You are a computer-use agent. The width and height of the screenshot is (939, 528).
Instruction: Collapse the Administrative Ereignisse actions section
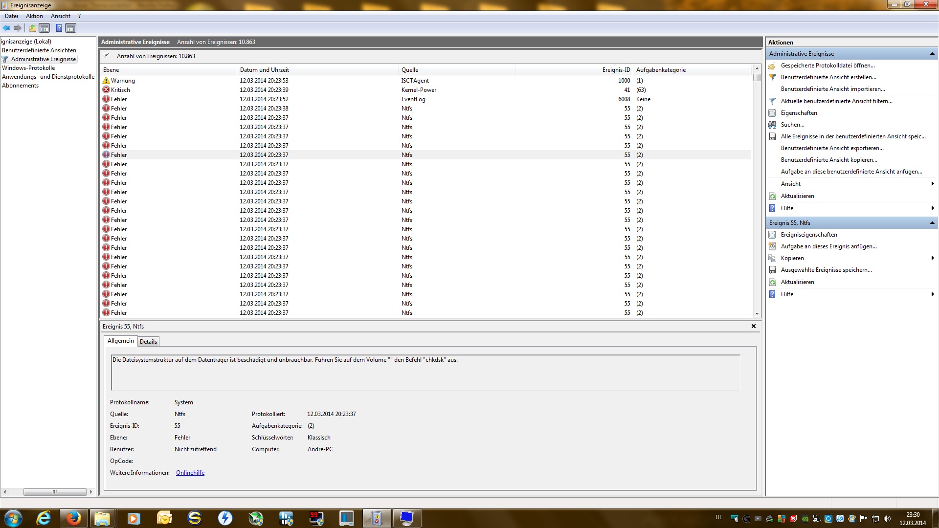[x=932, y=54]
